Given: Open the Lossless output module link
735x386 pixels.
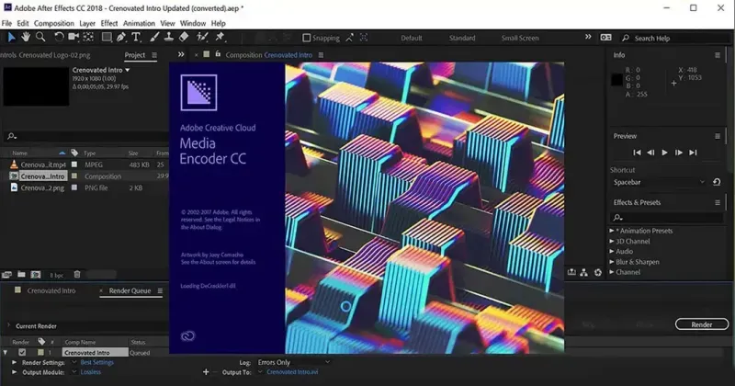Looking at the screenshot, I should [90, 372].
